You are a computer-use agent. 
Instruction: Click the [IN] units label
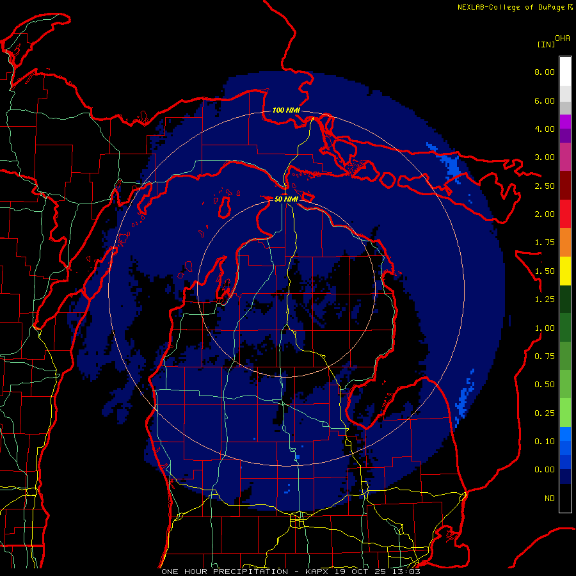[546, 44]
